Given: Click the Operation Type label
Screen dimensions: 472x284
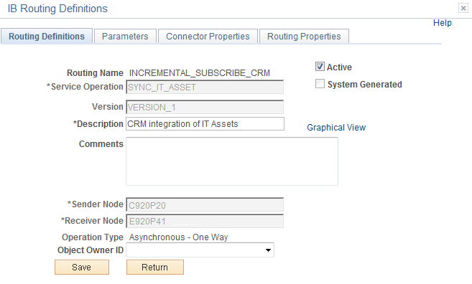Looking at the screenshot, I should [x=93, y=237].
